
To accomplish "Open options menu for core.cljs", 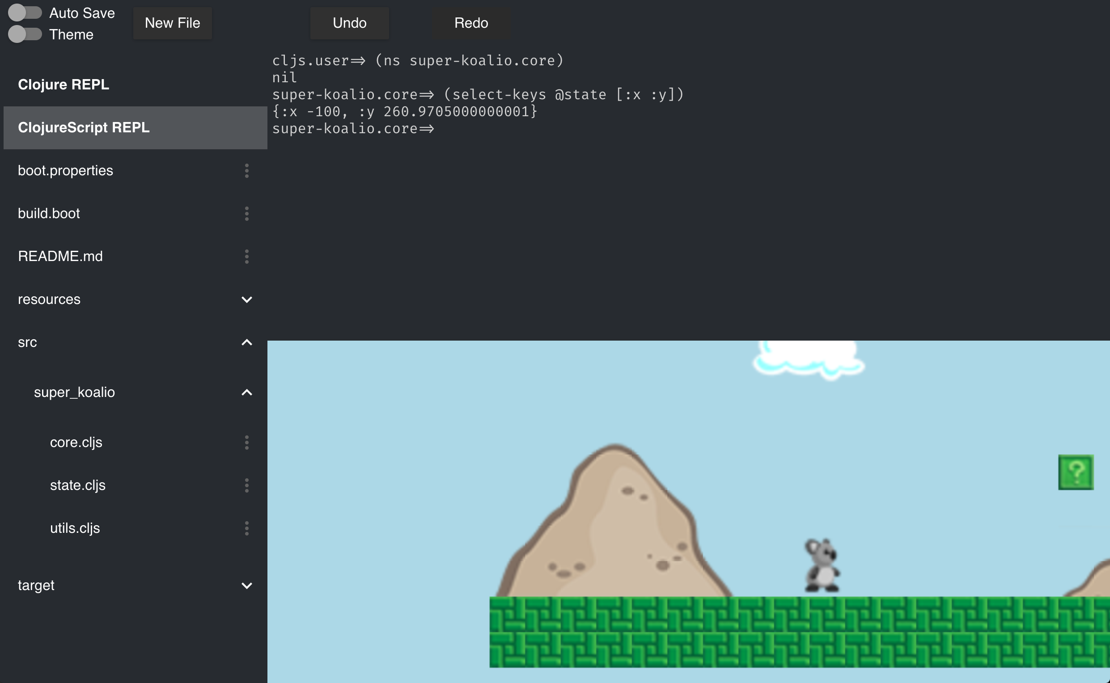I will click(x=247, y=442).
